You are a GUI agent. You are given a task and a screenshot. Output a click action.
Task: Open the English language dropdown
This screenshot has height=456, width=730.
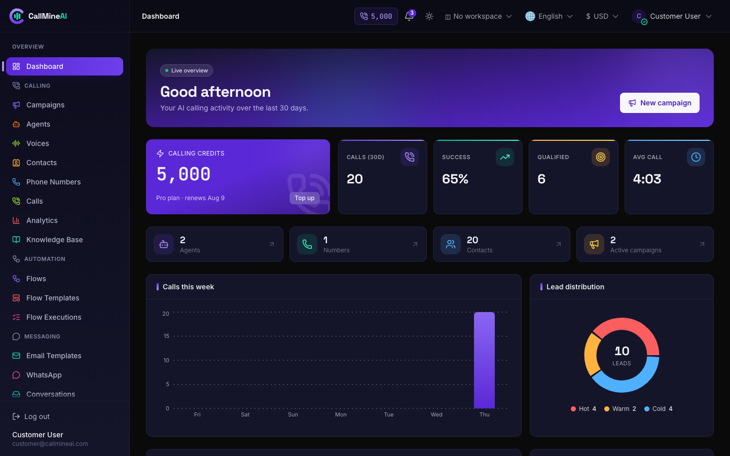tap(549, 16)
